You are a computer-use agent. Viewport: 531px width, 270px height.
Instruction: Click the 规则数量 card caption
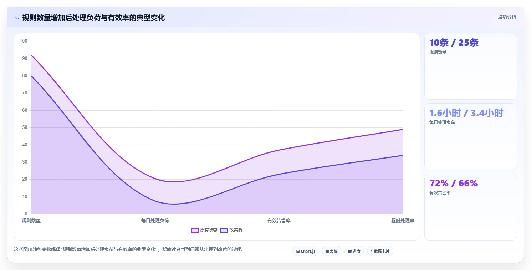(x=438, y=52)
